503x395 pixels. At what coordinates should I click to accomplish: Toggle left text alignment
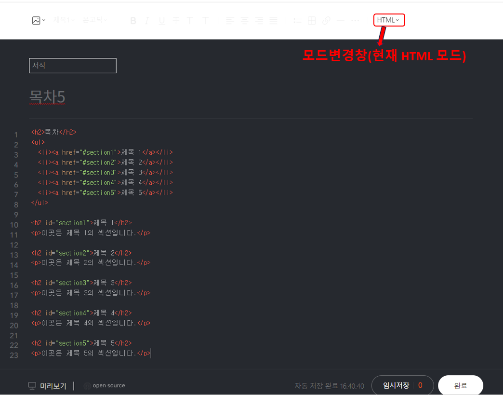(230, 20)
